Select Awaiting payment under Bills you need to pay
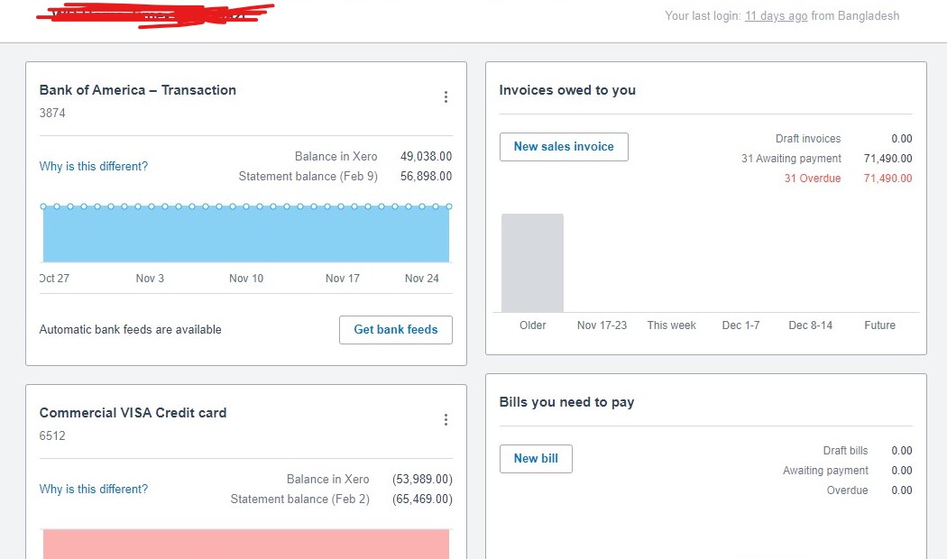The width and height of the screenshot is (947, 559). [x=825, y=471]
